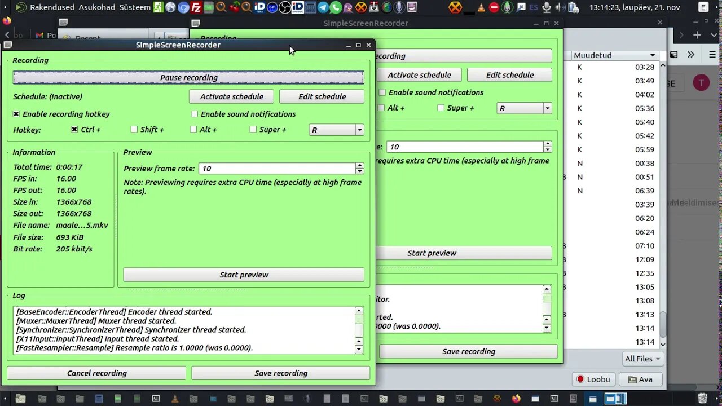This screenshot has width=722, height=406.
Task: Open the battery power tray icon
Action: (574, 7)
